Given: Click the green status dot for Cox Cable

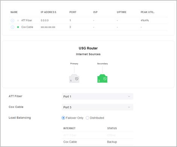Looking at the screenshot, I should click(x=18, y=27).
